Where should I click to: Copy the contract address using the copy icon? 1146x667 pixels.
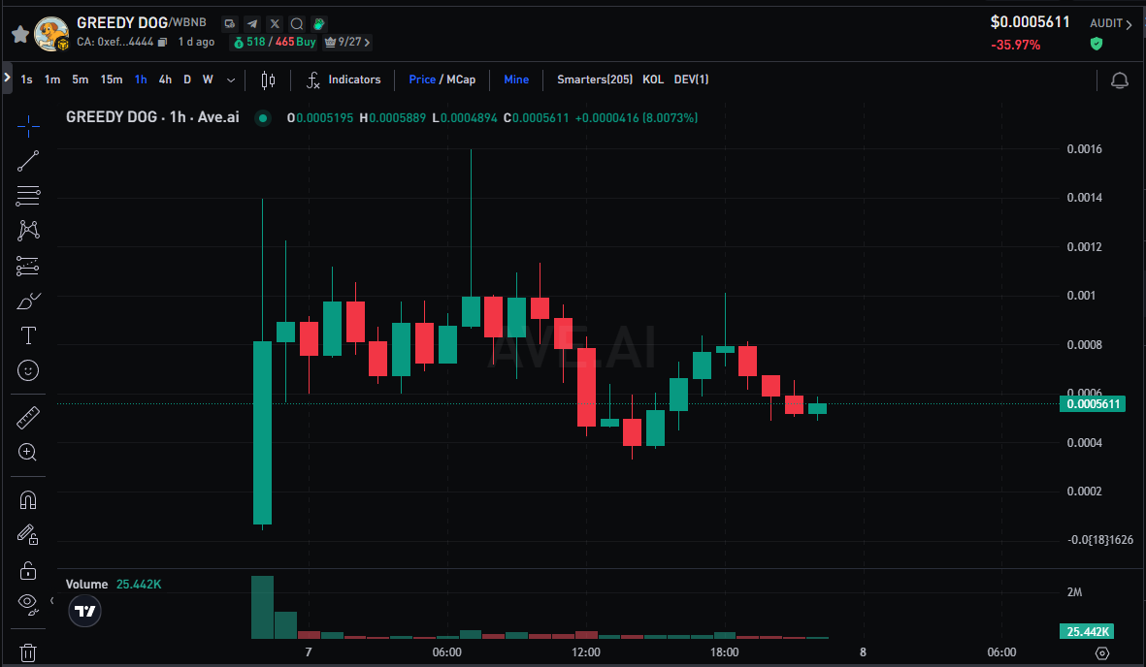coord(162,43)
